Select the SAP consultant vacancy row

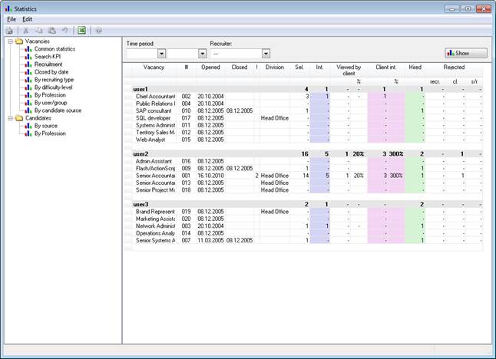click(x=307, y=111)
